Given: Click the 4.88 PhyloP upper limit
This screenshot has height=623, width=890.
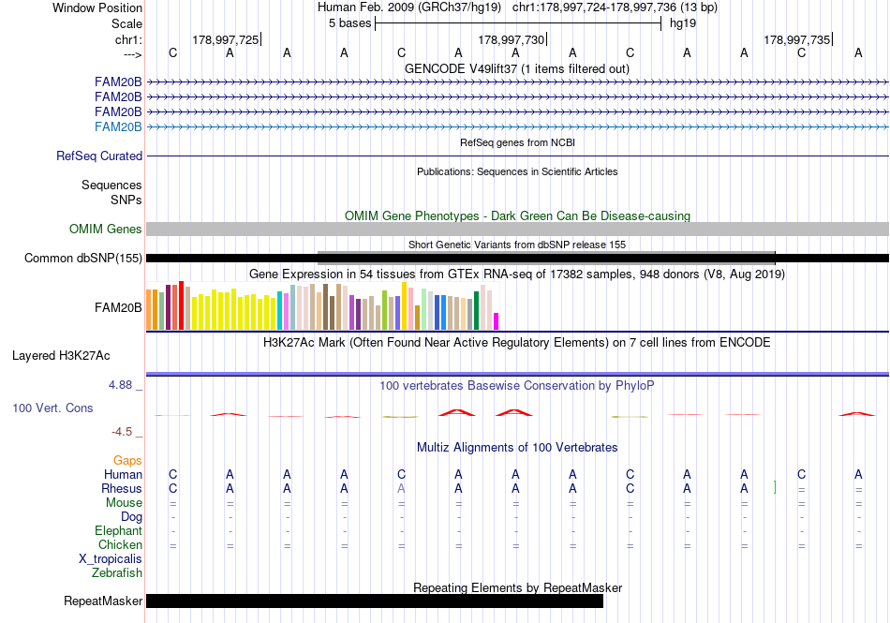Looking at the screenshot, I should [x=120, y=385].
